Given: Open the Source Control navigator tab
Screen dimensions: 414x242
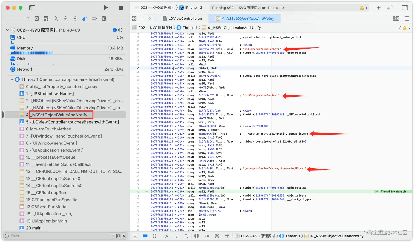Looking at the screenshot, I should [x=36, y=18].
